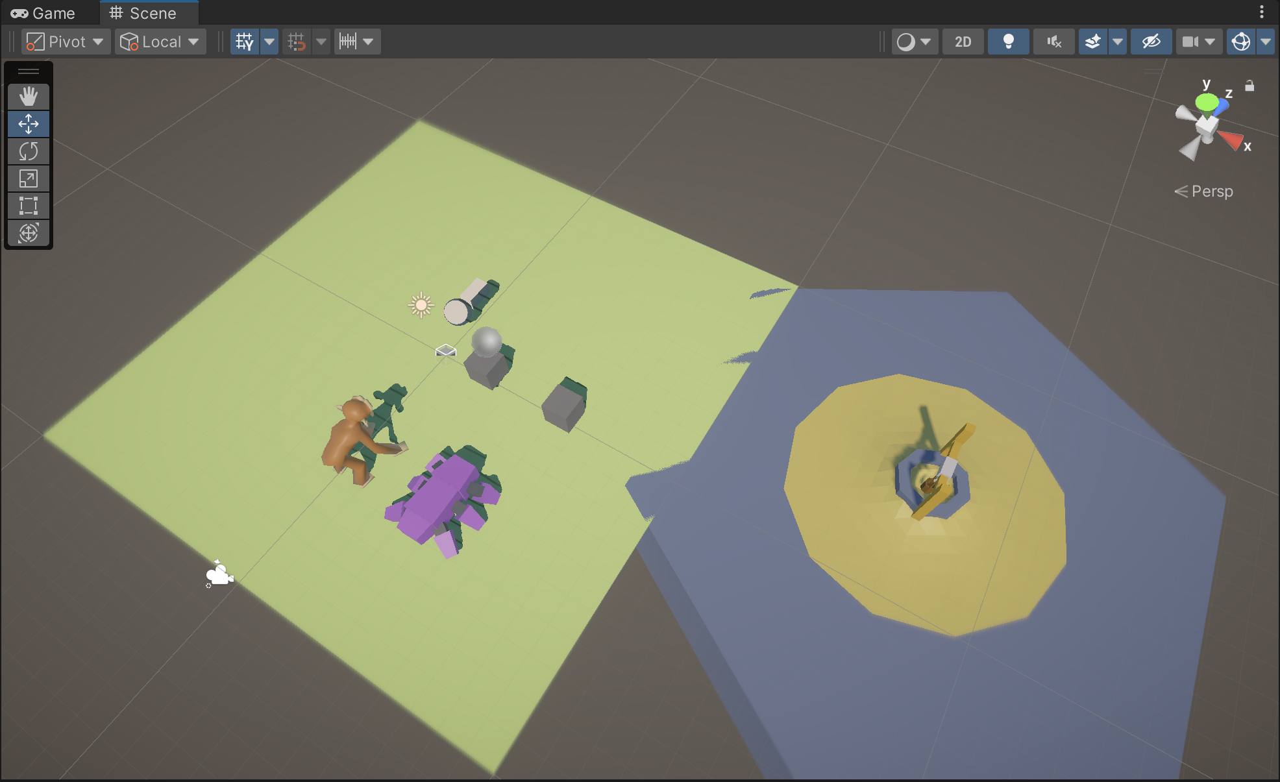Open the Pivot handle position dropdown
1280x782 pixels.
click(x=66, y=42)
